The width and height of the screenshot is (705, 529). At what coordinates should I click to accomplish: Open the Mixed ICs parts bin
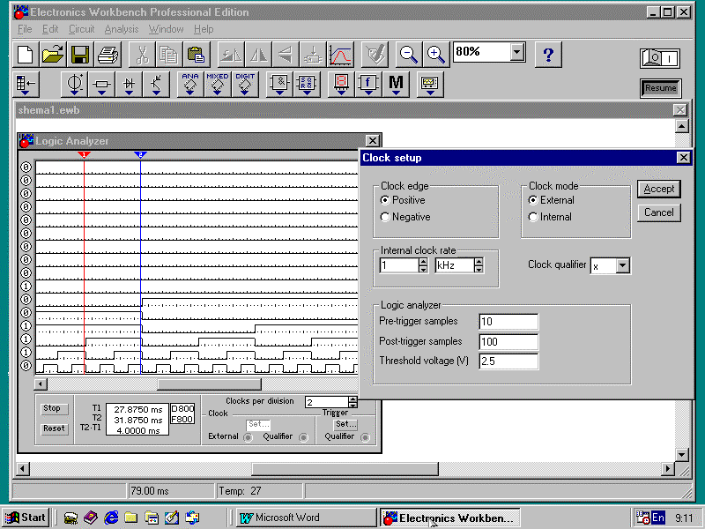(218, 84)
